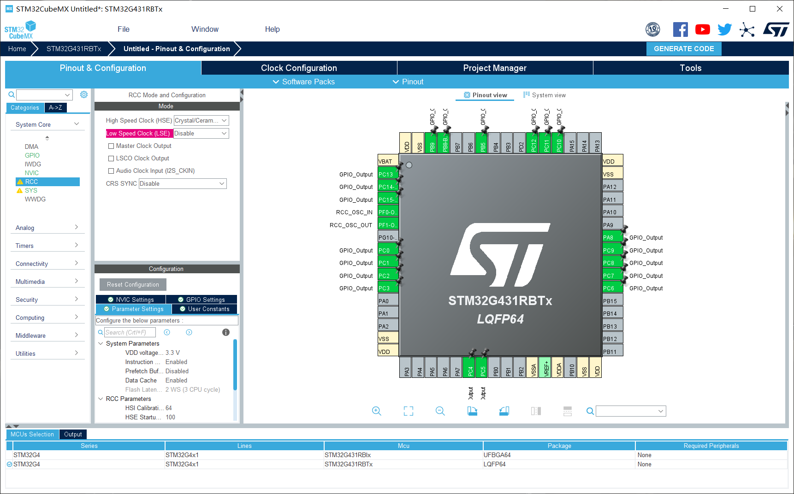Viewport: 794px width, 494px height.
Task: Select GPIO in System Core list
Action: tap(32, 155)
